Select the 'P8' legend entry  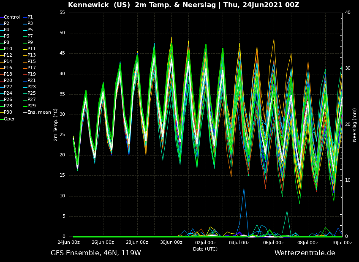pyautogui.click(x=5, y=42)
